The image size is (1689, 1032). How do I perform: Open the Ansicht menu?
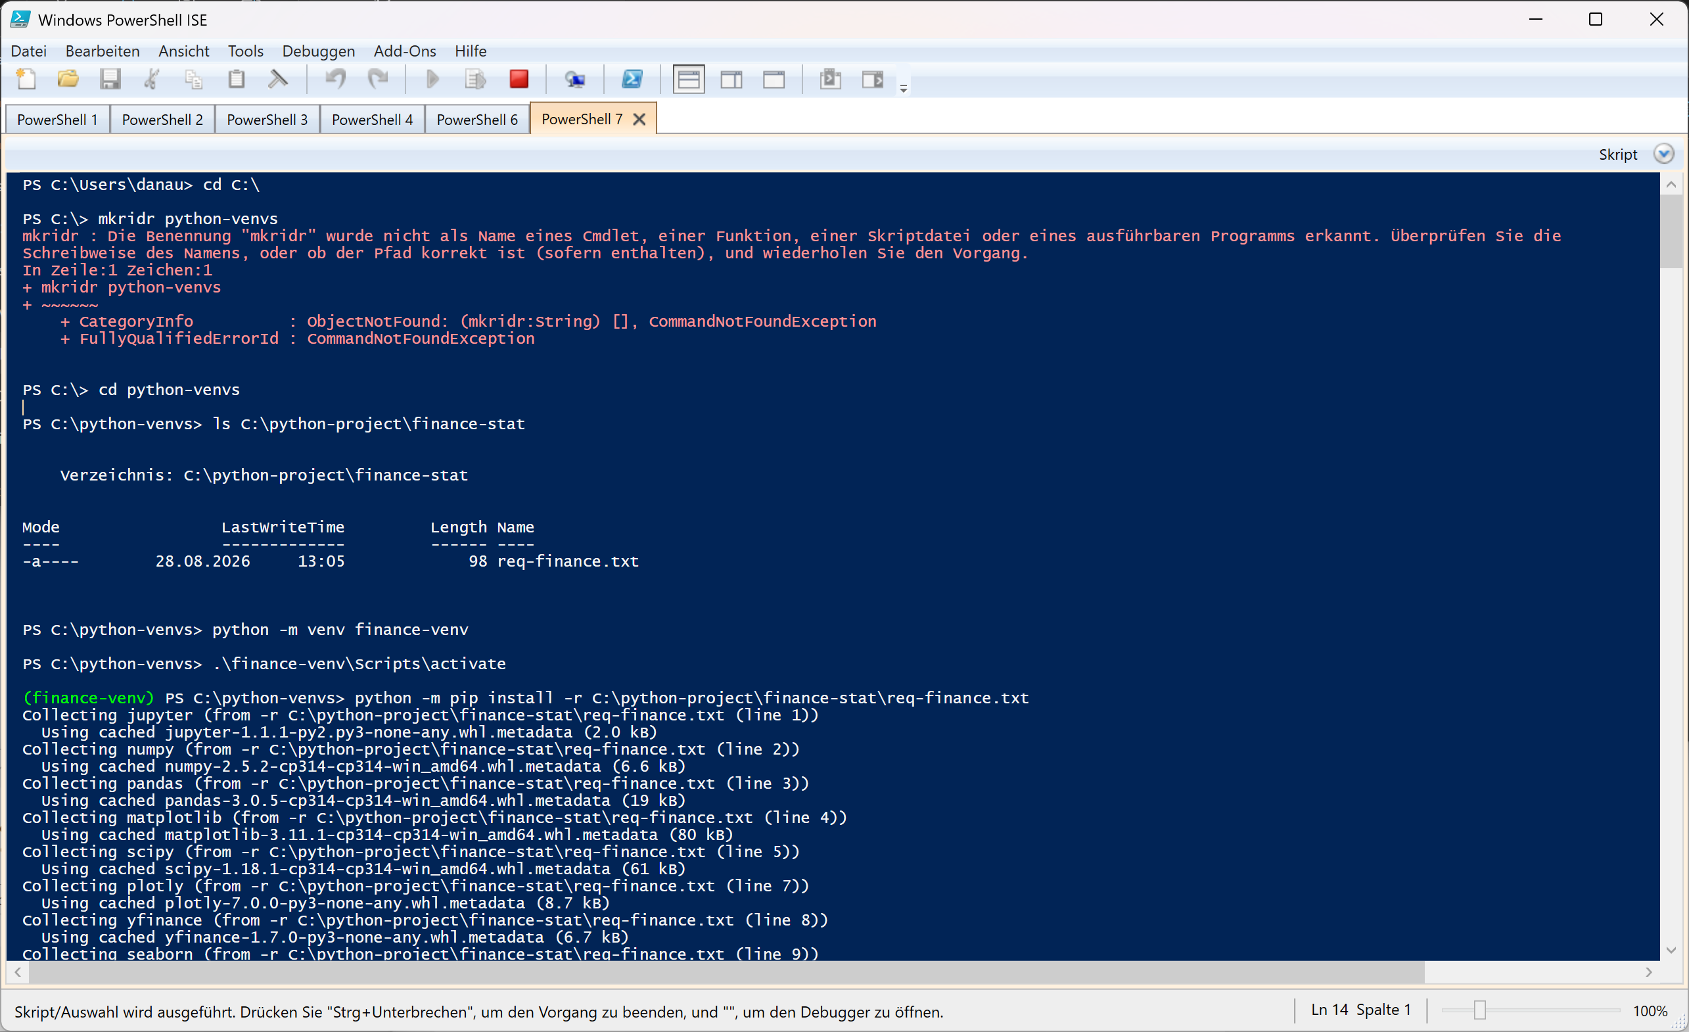point(184,51)
